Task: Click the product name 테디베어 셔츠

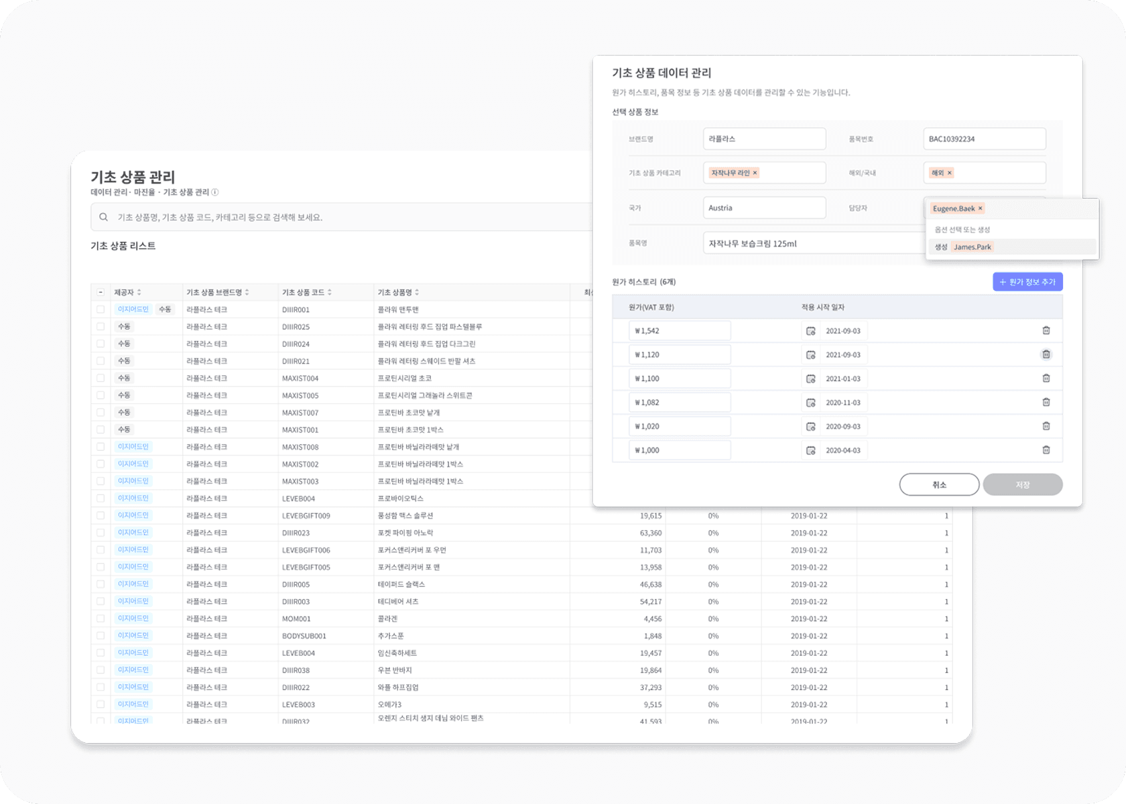Action: (397, 602)
